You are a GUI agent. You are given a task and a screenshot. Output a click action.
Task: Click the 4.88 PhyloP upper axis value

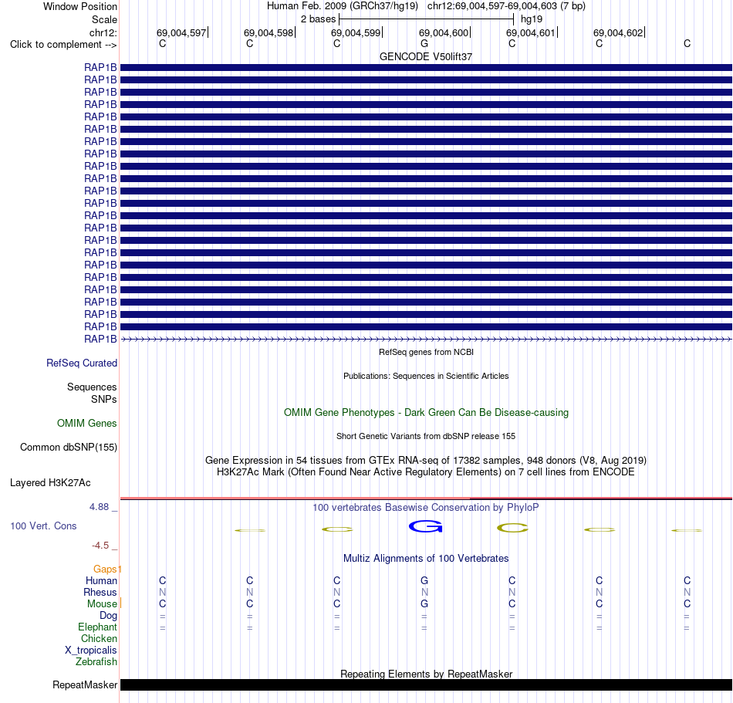(99, 507)
